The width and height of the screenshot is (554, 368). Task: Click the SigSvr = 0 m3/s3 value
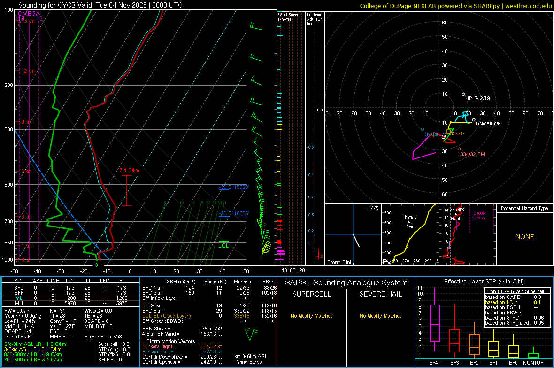pos(103,337)
